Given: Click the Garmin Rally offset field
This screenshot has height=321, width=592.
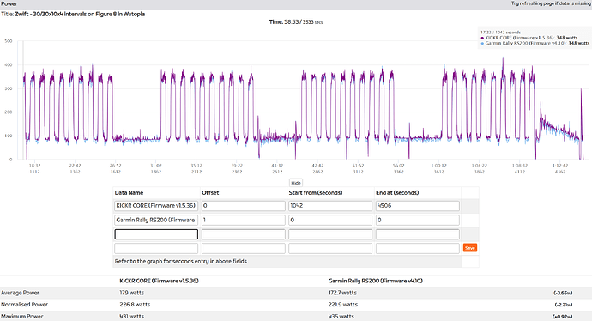Looking at the screenshot, I should click(244, 220).
